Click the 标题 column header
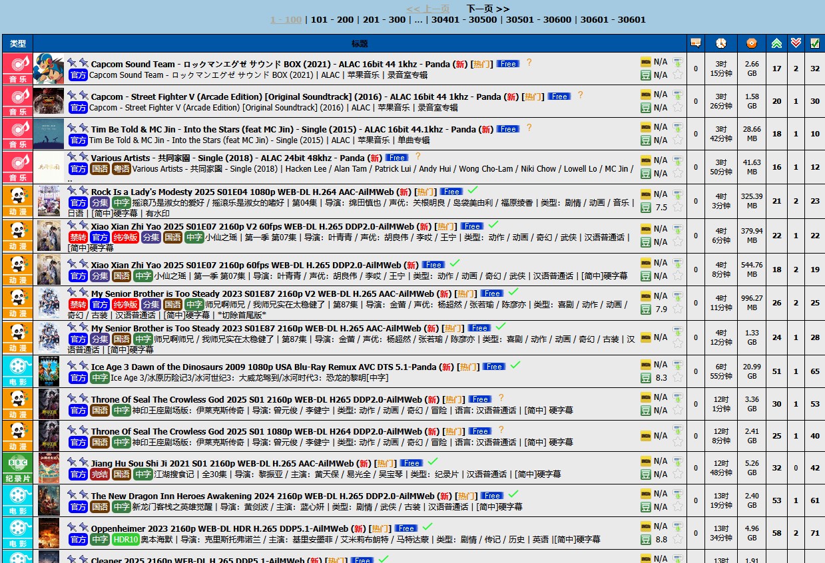This screenshot has width=825, height=563. point(360,44)
